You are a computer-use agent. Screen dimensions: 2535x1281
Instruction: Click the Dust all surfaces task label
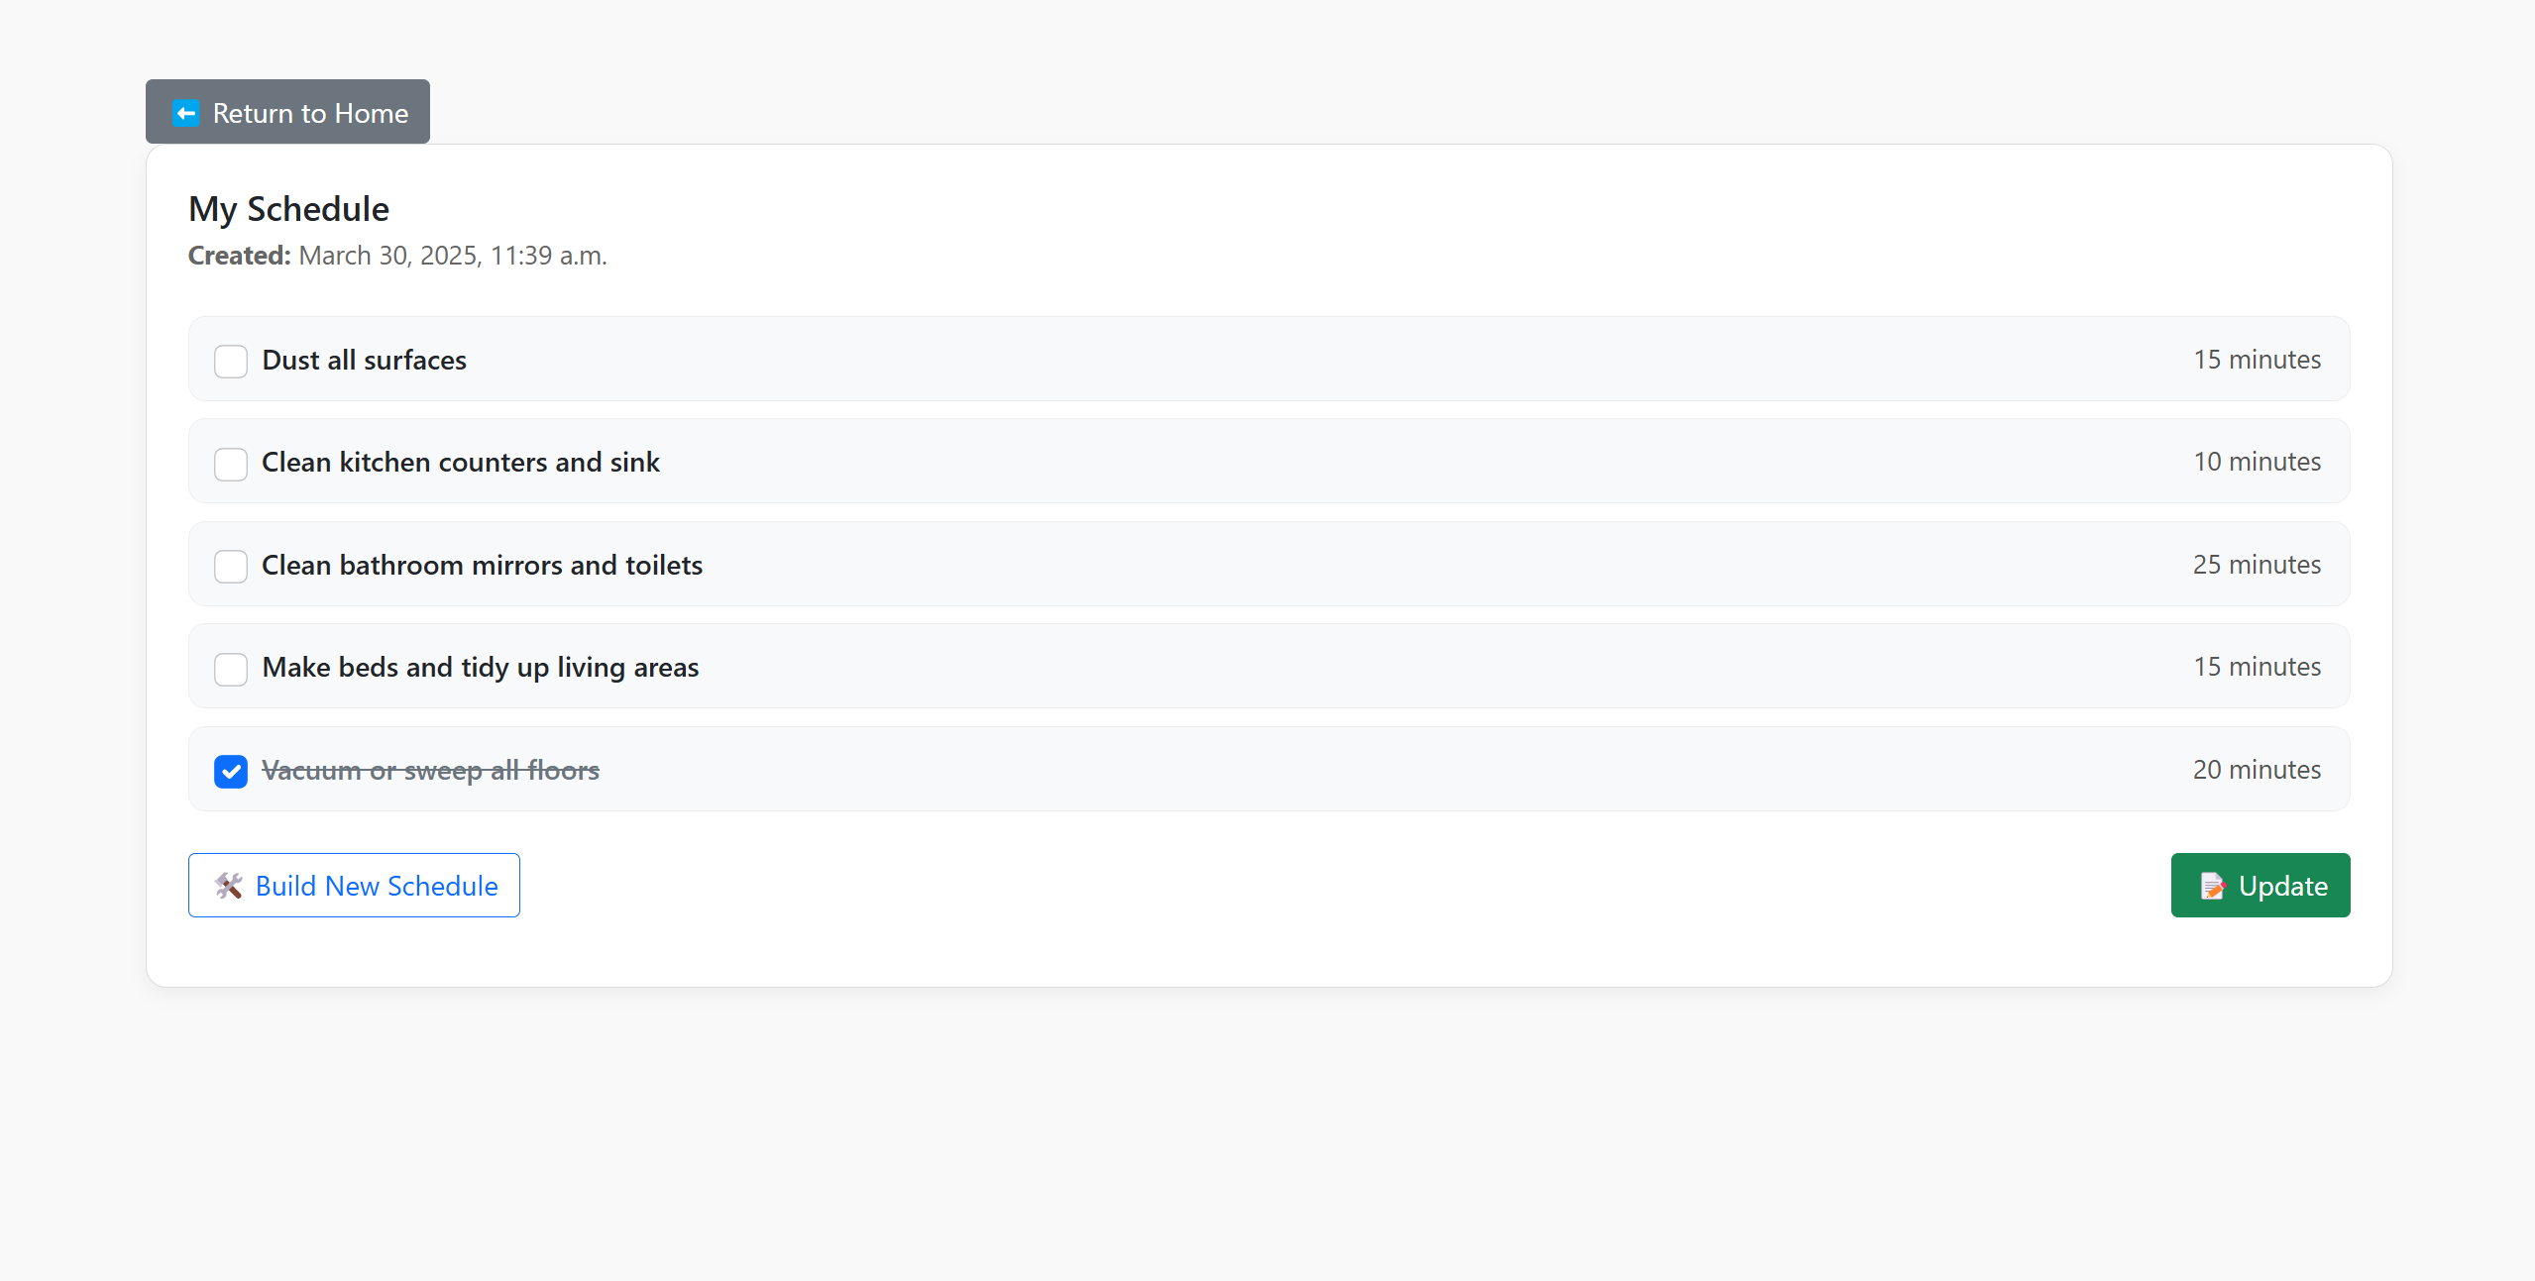click(x=364, y=361)
